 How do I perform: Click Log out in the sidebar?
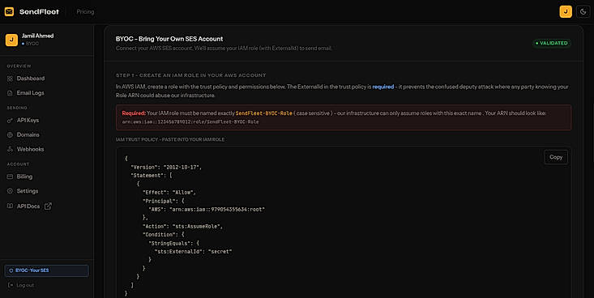point(21,285)
